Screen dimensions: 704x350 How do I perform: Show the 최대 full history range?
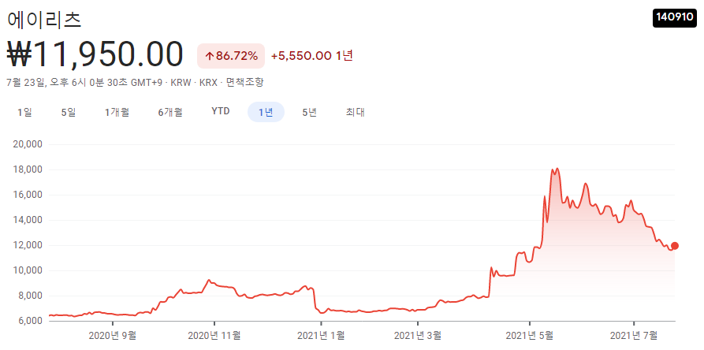[x=355, y=112]
